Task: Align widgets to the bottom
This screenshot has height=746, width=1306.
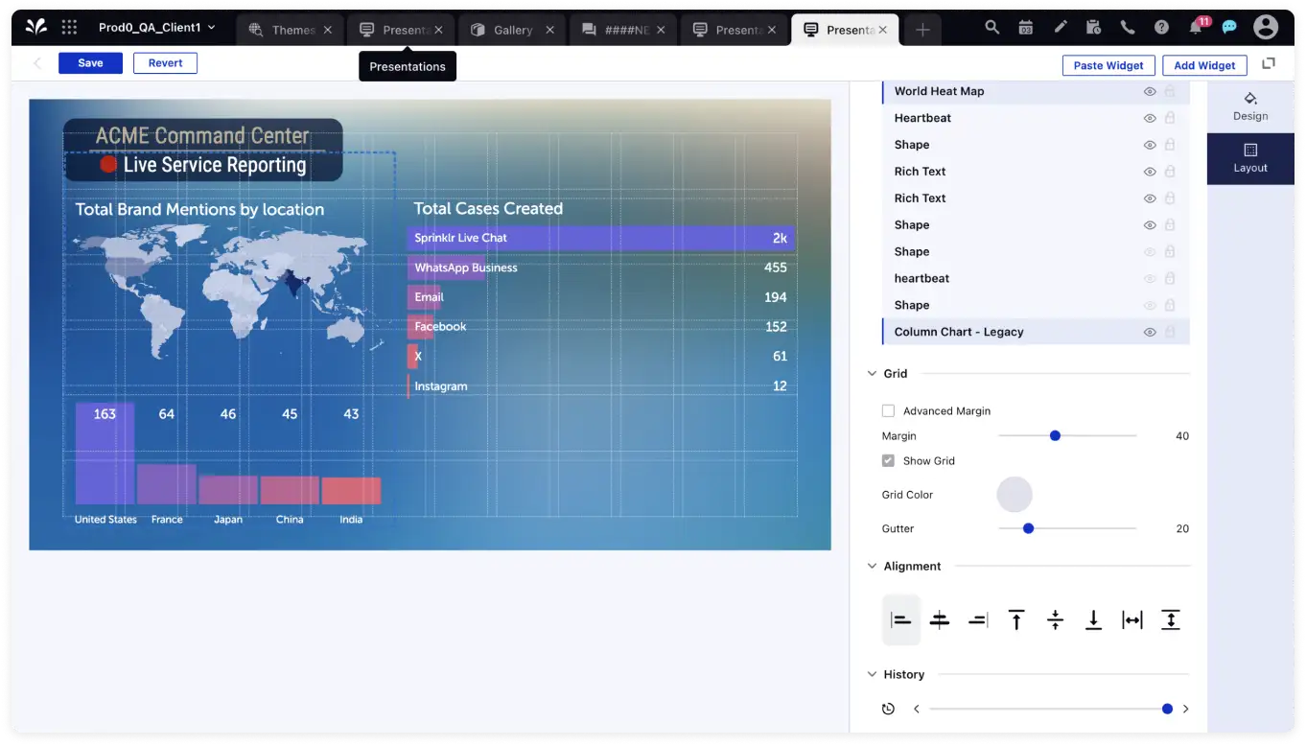Action: click(x=1093, y=620)
